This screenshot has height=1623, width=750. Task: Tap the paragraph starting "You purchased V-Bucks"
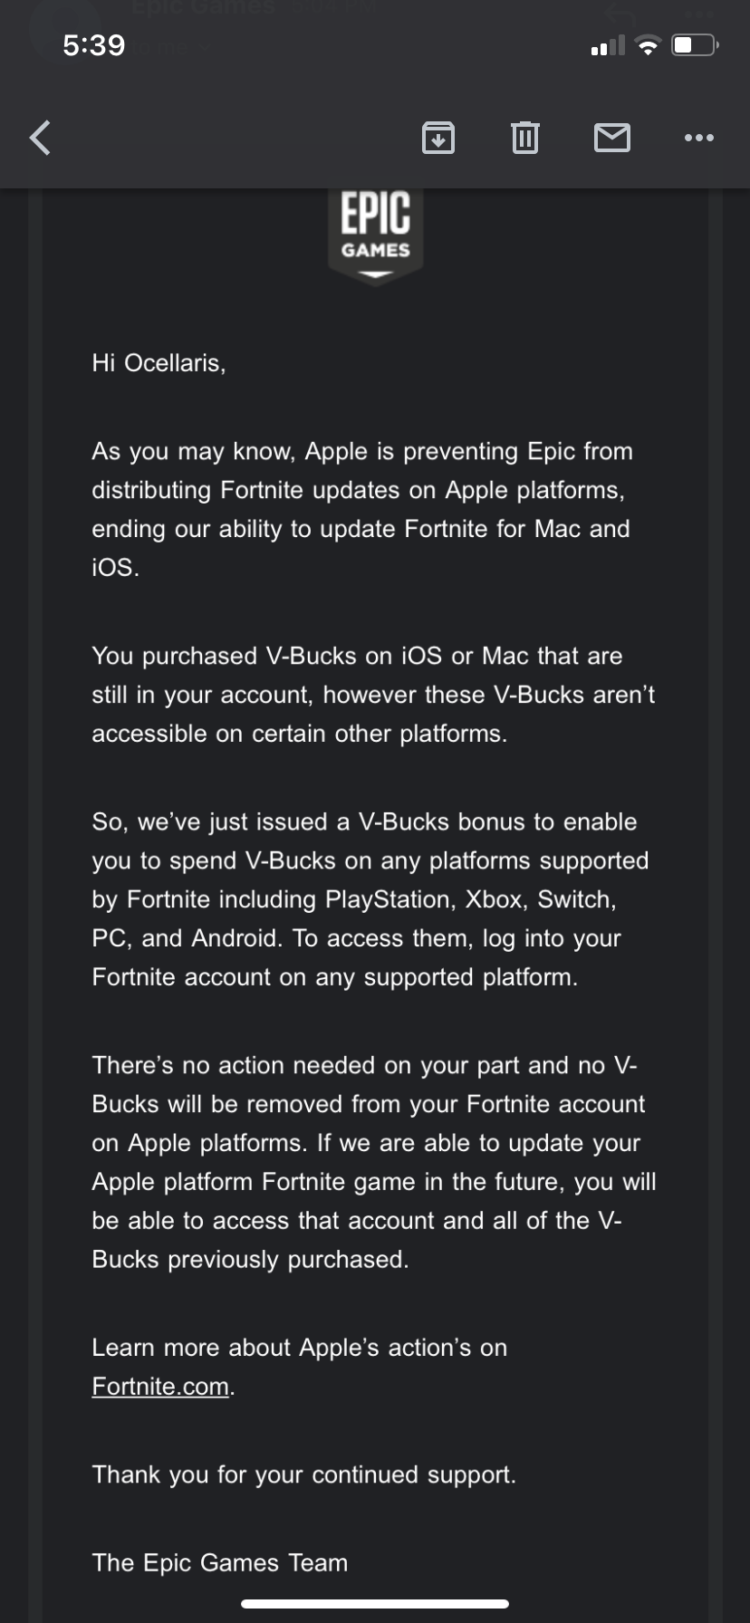[371, 695]
